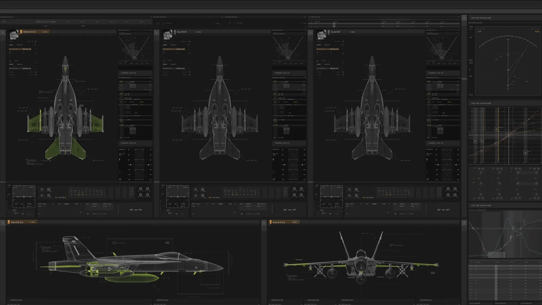Select the orange Maverick F-18E tab
The image size is (542, 305).
pos(35,32)
